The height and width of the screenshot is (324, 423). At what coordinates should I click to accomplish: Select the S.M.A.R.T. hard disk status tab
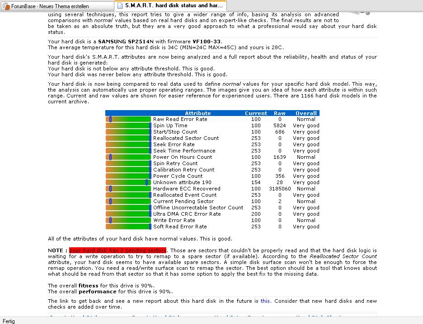coord(170,6)
